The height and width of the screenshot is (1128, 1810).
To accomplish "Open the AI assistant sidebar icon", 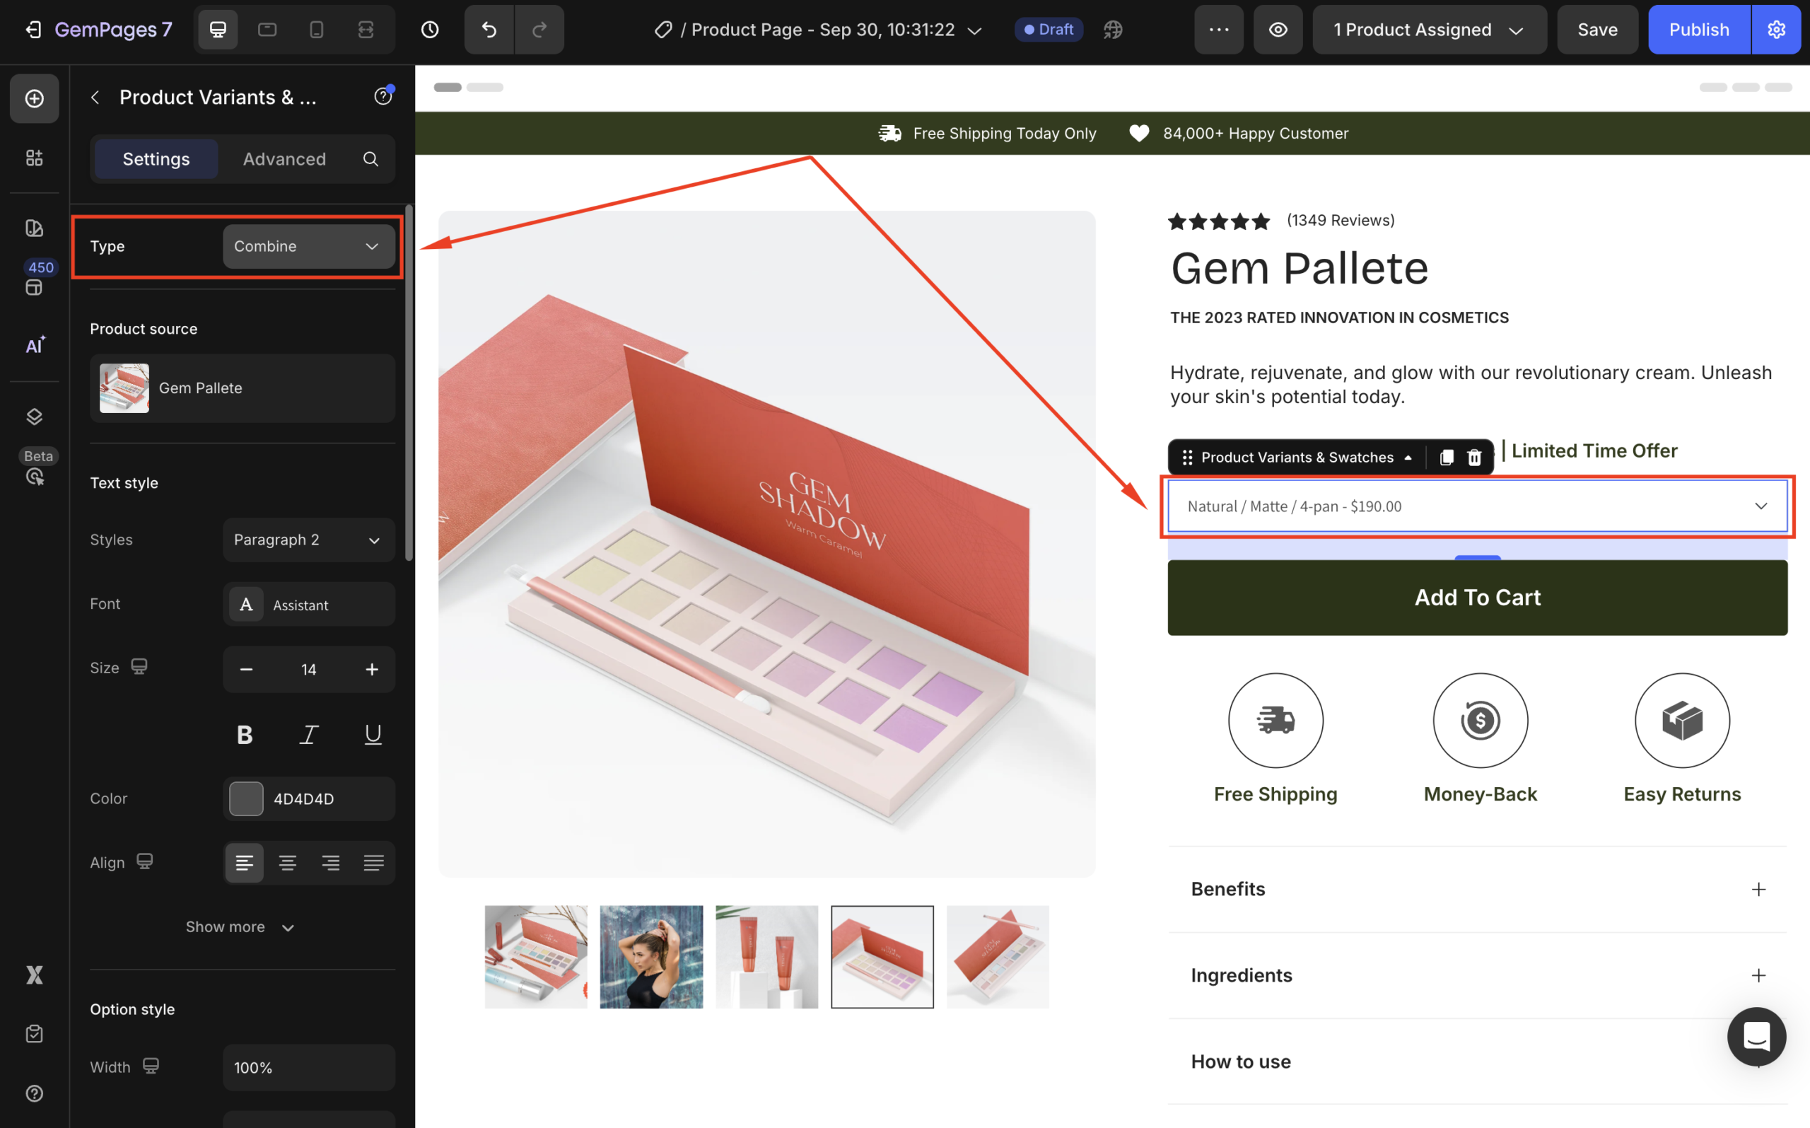I will (x=35, y=345).
